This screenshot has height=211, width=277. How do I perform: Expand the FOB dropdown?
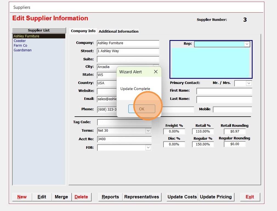pyautogui.click(x=148, y=148)
